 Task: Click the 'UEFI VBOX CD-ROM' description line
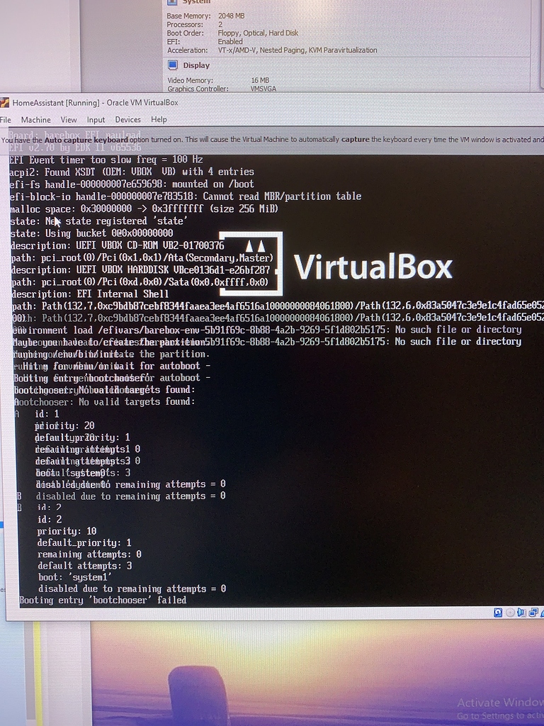coord(118,245)
